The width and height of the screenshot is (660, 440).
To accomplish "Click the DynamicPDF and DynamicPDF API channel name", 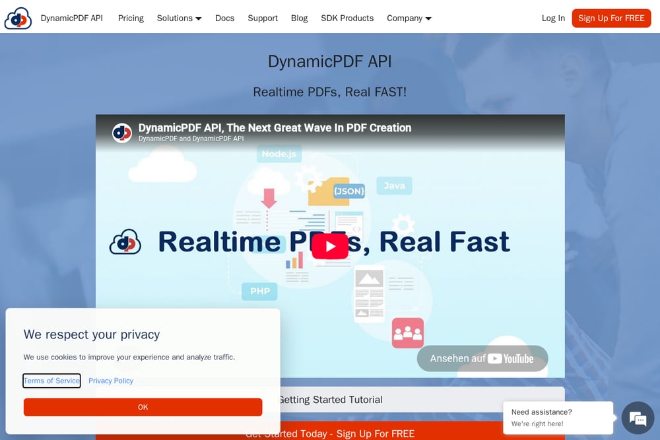I will point(191,139).
